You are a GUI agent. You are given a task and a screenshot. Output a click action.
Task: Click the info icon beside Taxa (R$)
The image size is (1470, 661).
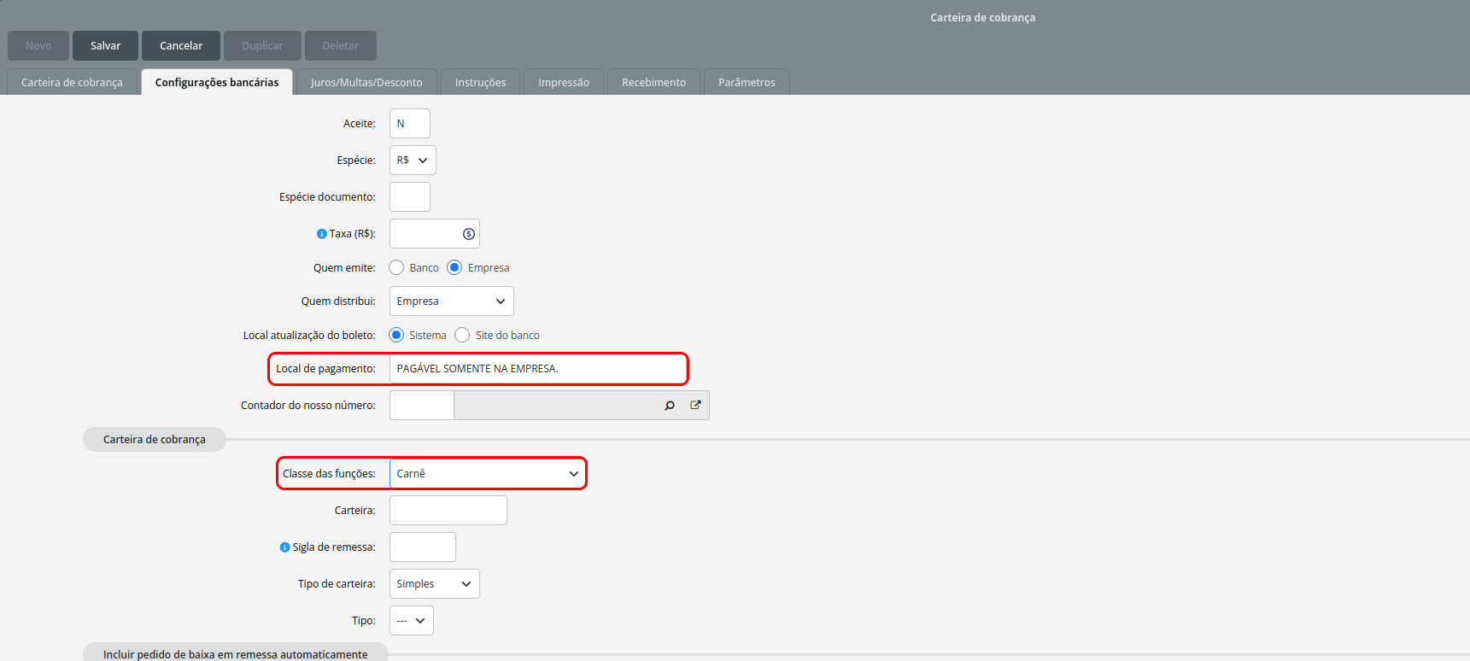pos(322,234)
